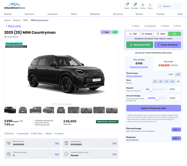Screen dimensions: 187x166
Task: Open the Motability menu
Action: pyautogui.click(x=95, y=14)
